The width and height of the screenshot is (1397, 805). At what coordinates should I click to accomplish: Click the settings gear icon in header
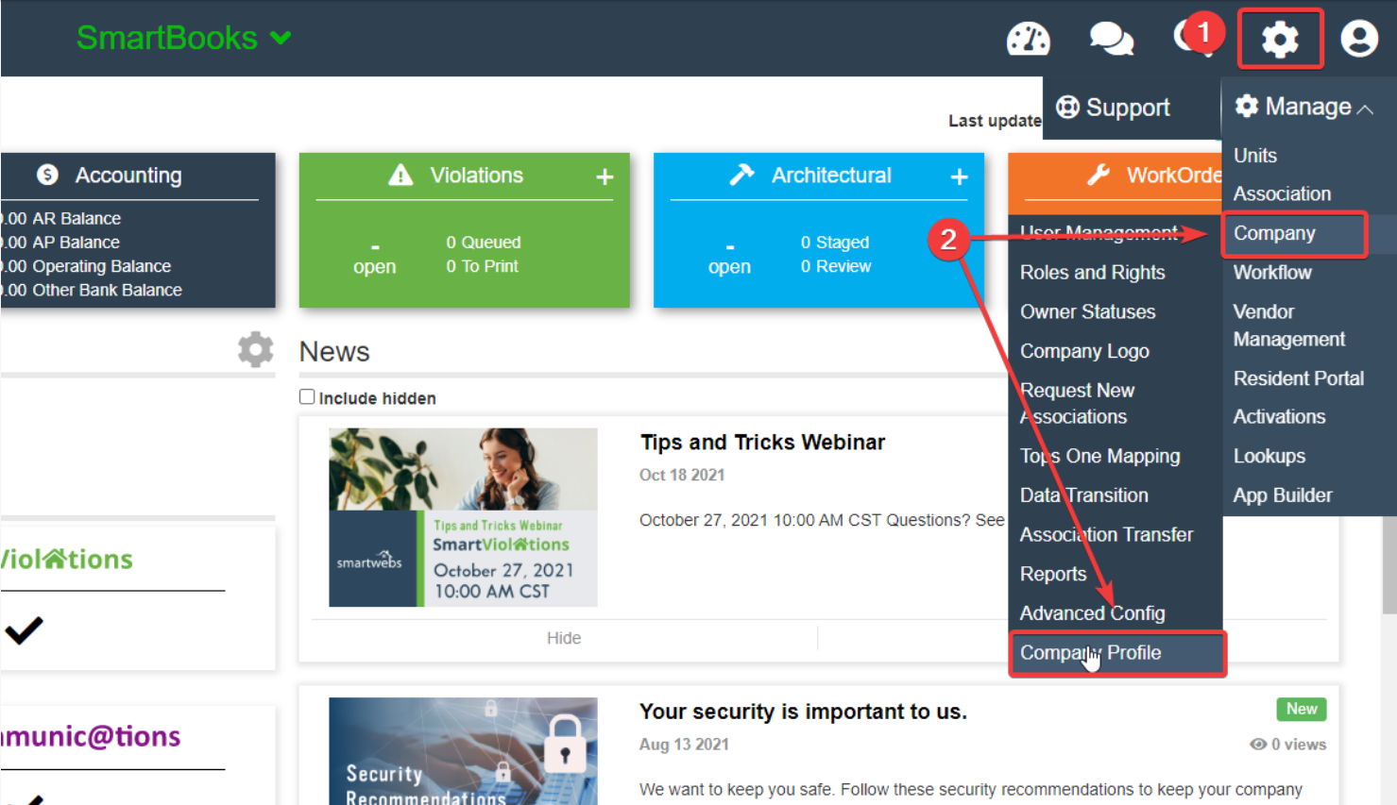tap(1280, 39)
